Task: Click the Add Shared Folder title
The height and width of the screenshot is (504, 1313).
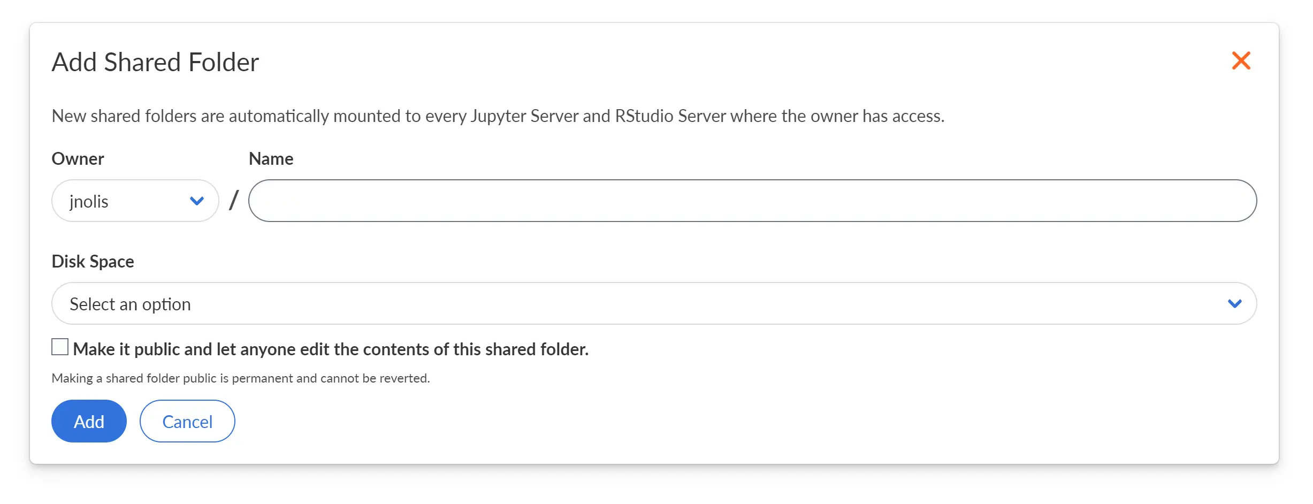Action: (x=155, y=62)
